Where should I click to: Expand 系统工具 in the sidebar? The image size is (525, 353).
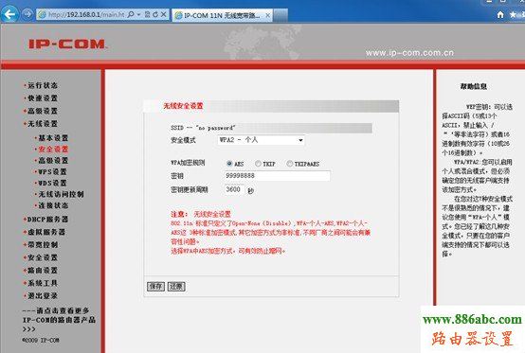(x=43, y=283)
